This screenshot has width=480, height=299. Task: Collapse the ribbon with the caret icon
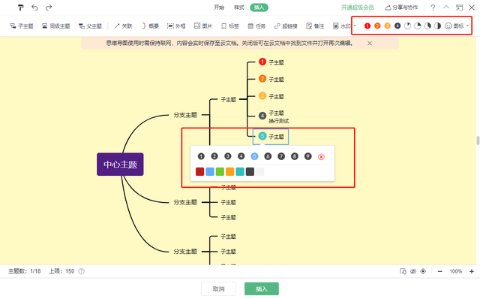click(446, 8)
